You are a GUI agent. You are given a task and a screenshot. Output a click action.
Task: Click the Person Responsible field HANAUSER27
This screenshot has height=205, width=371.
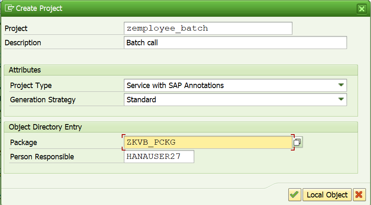coord(159,156)
